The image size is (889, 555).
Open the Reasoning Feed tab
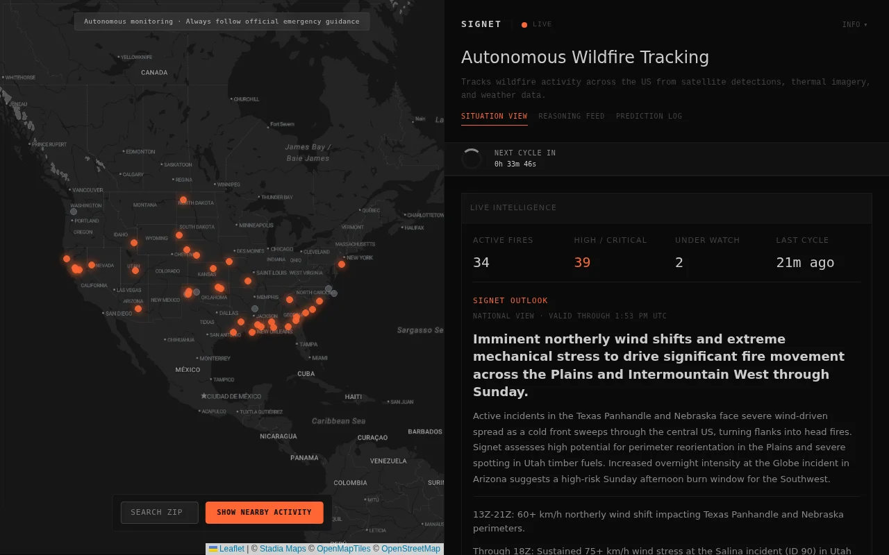pyautogui.click(x=572, y=117)
